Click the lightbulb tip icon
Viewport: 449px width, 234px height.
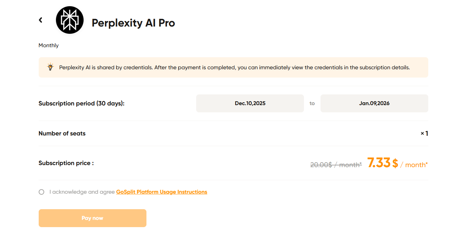tap(50, 67)
